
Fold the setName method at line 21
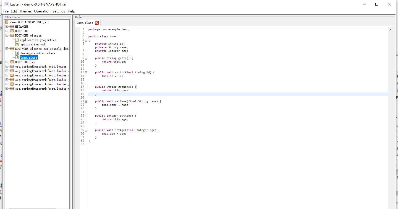86,101
